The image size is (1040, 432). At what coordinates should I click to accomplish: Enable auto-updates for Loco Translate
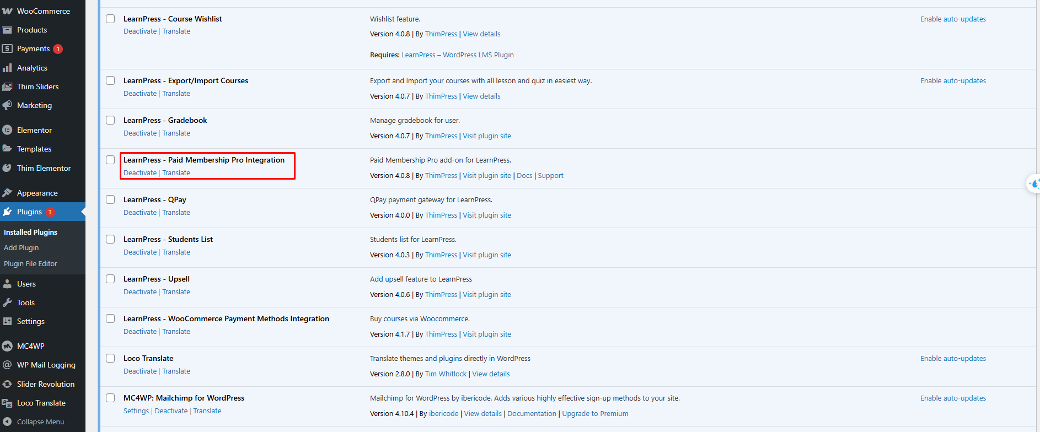tap(953, 358)
